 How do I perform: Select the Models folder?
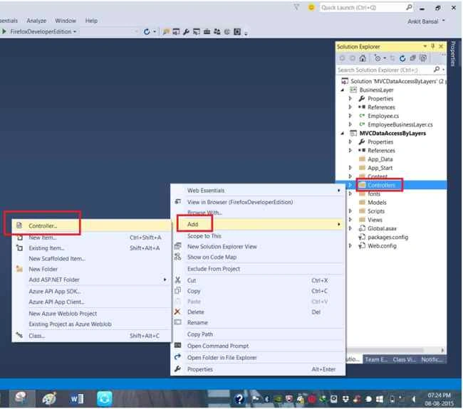[x=377, y=202]
